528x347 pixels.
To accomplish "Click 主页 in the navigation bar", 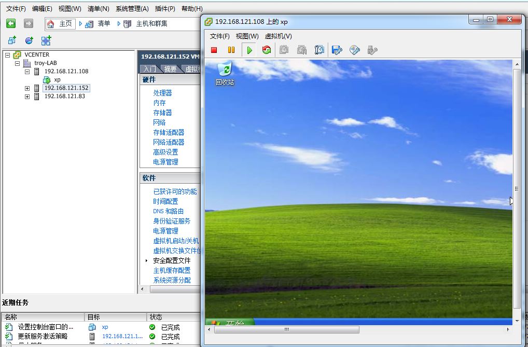I will tap(66, 23).
